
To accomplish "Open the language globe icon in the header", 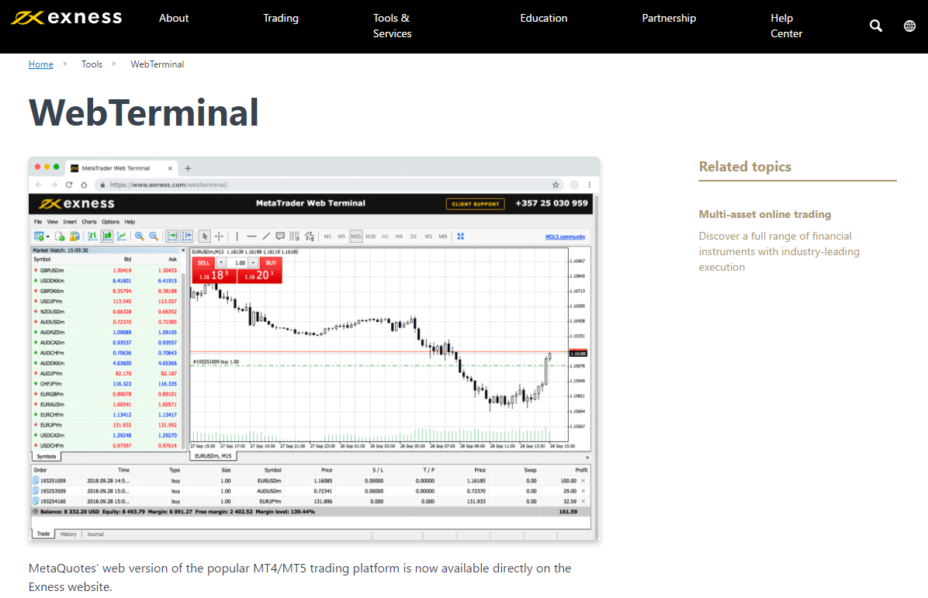I will click(909, 26).
